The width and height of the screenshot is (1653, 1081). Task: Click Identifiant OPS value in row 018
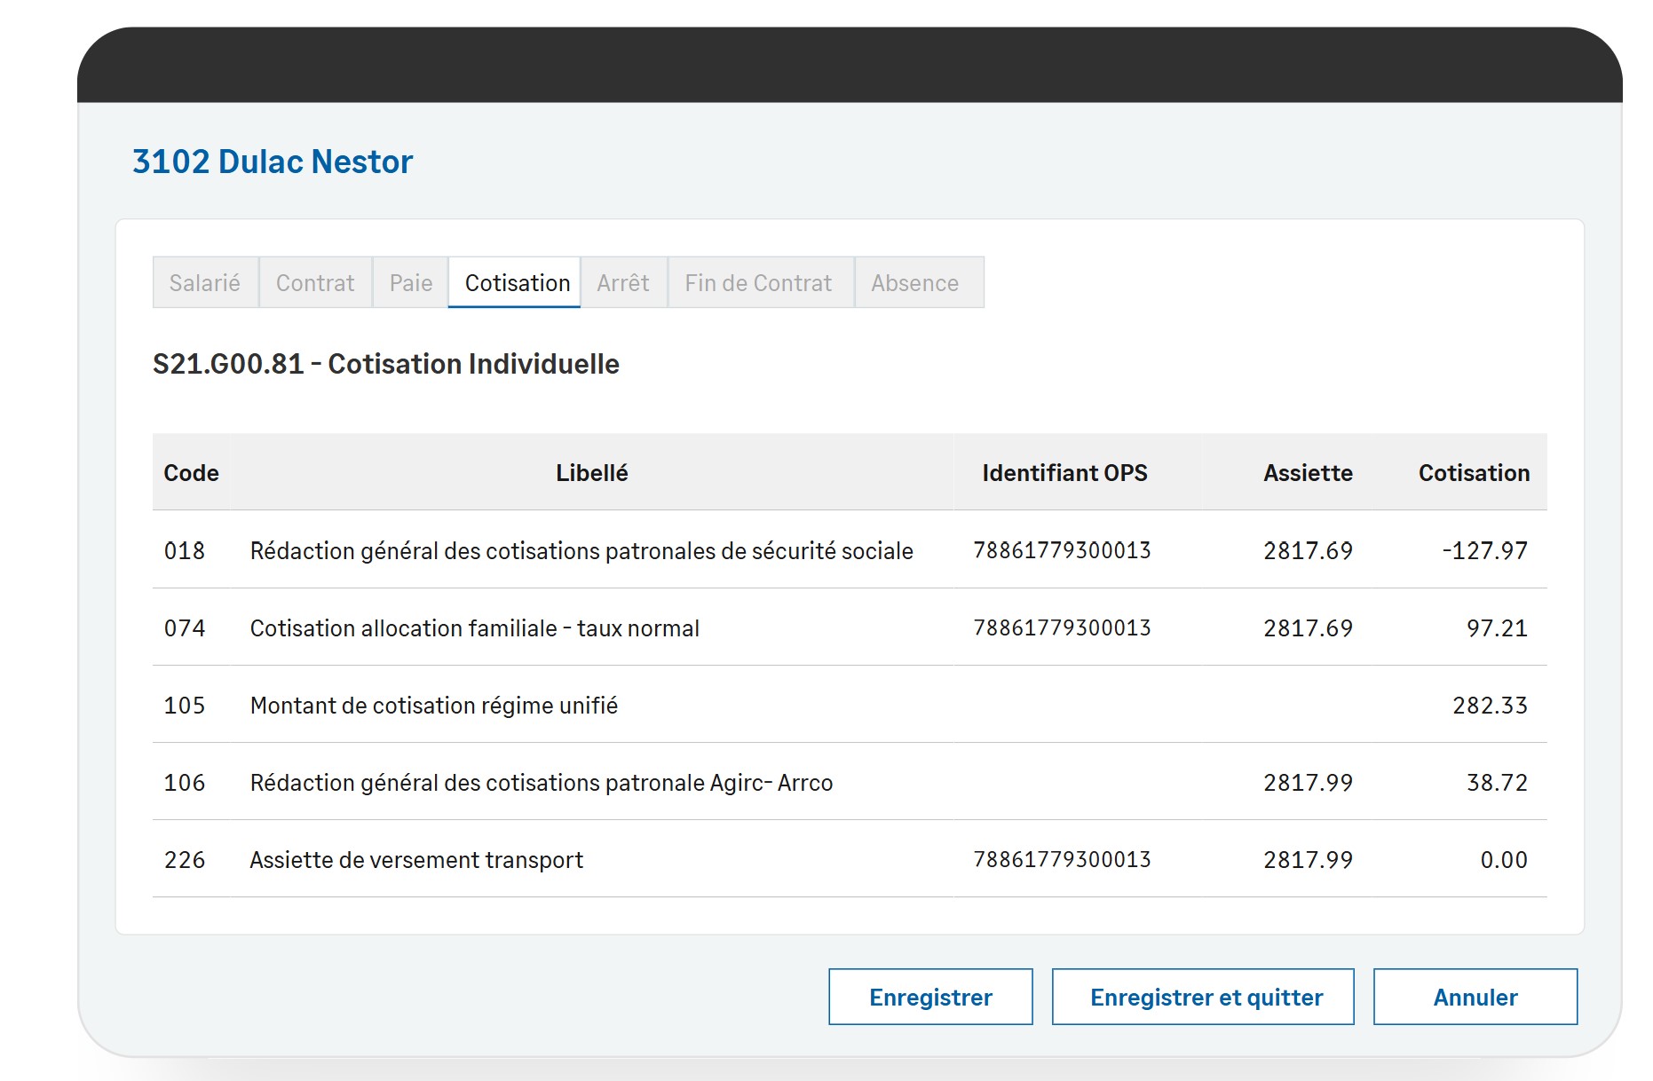(x=1062, y=550)
